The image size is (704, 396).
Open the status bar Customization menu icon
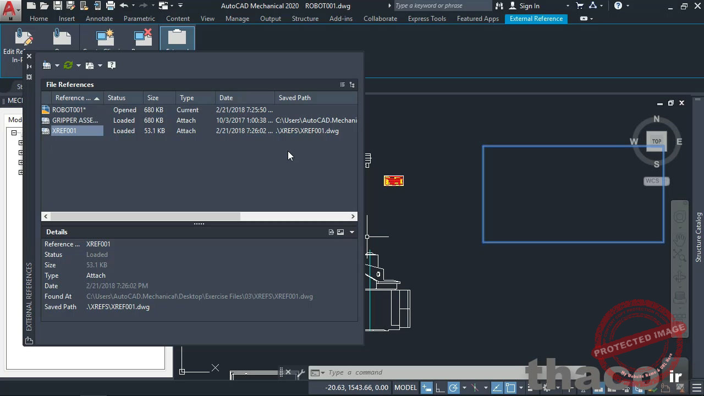pyautogui.click(x=696, y=388)
